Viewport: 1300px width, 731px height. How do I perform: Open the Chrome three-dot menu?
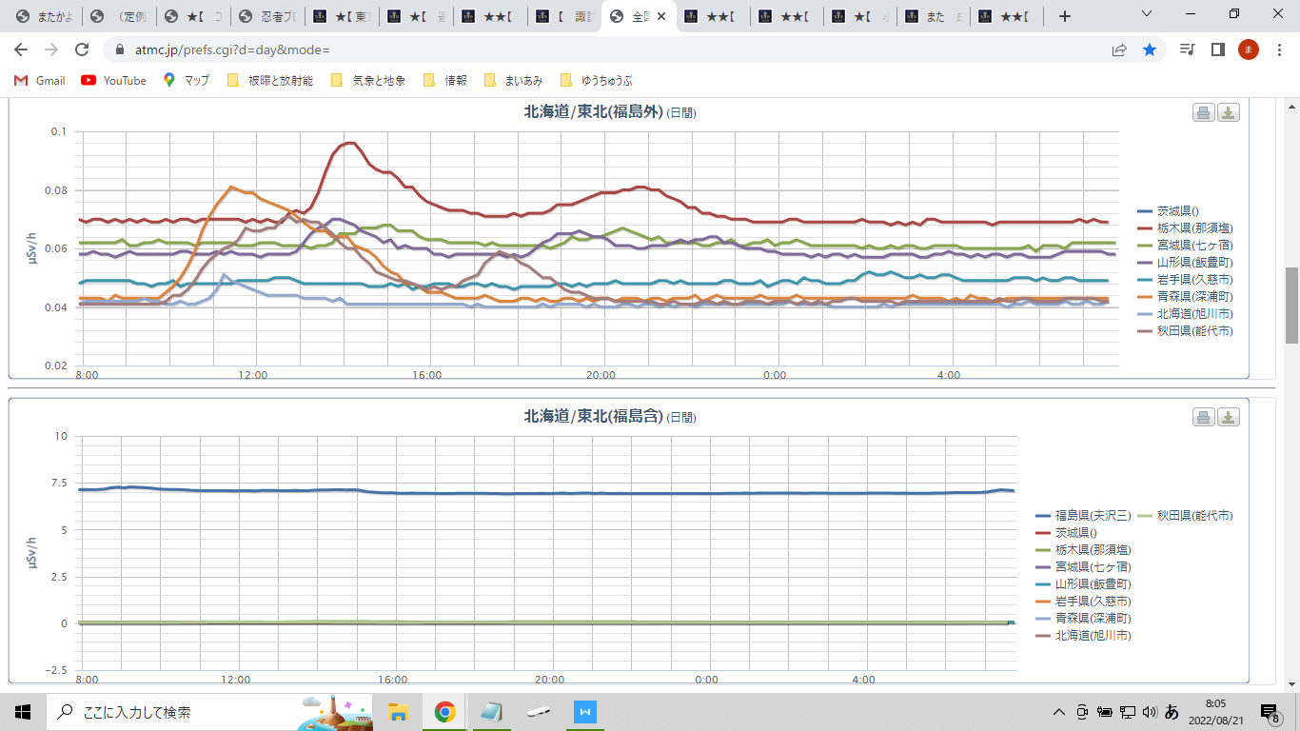pos(1278,49)
